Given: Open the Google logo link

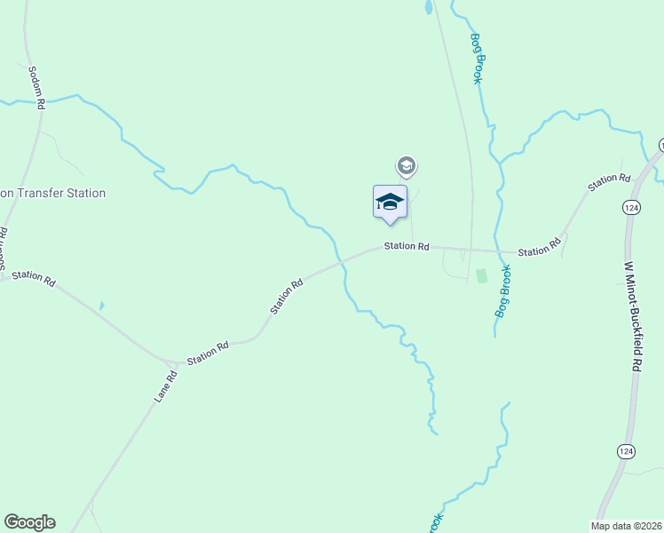Looking at the screenshot, I should (x=29, y=522).
